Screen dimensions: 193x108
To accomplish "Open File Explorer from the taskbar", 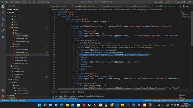I will click(x=67, y=105).
